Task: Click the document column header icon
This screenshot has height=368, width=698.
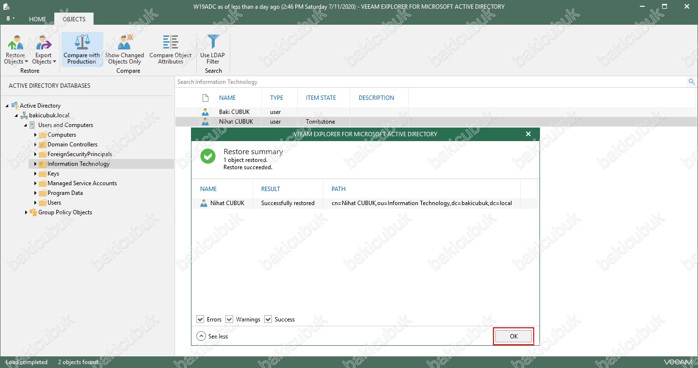Action: [x=205, y=97]
